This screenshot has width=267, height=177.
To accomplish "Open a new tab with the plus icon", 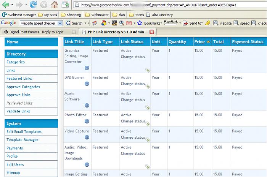I will click(65, 5).
